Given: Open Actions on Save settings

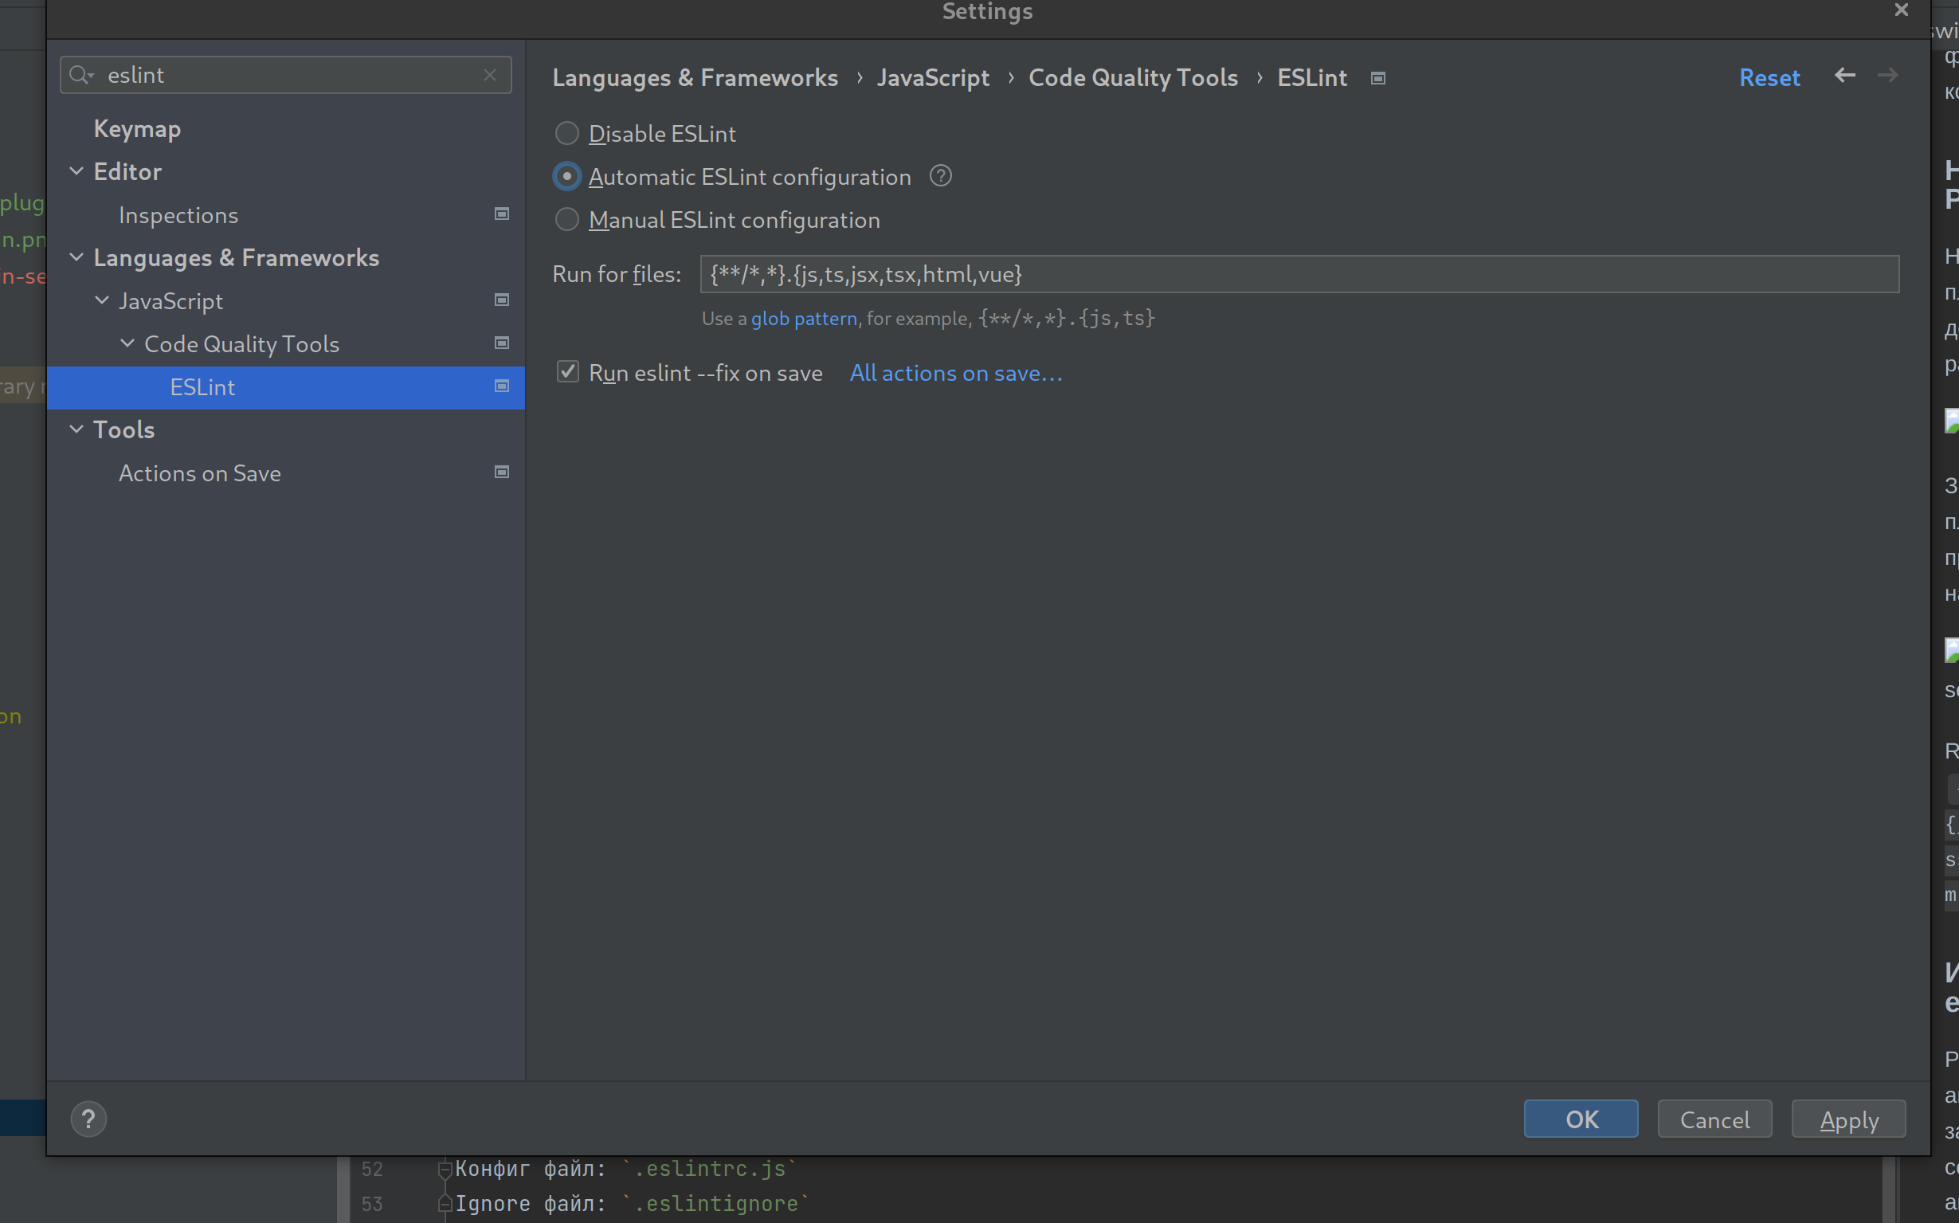Looking at the screenshot, I should (200, 473).
